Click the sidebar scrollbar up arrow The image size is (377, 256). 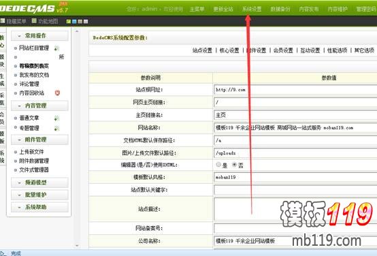click(77, 31)
